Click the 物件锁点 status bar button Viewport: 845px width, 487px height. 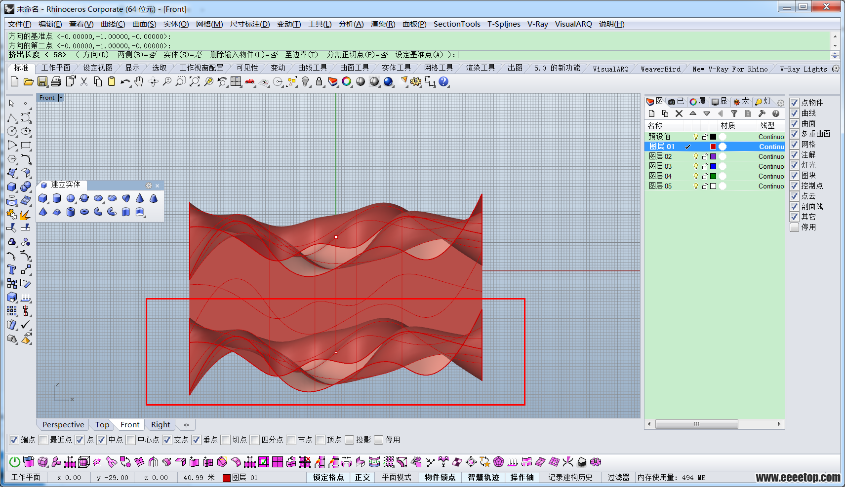440,478
